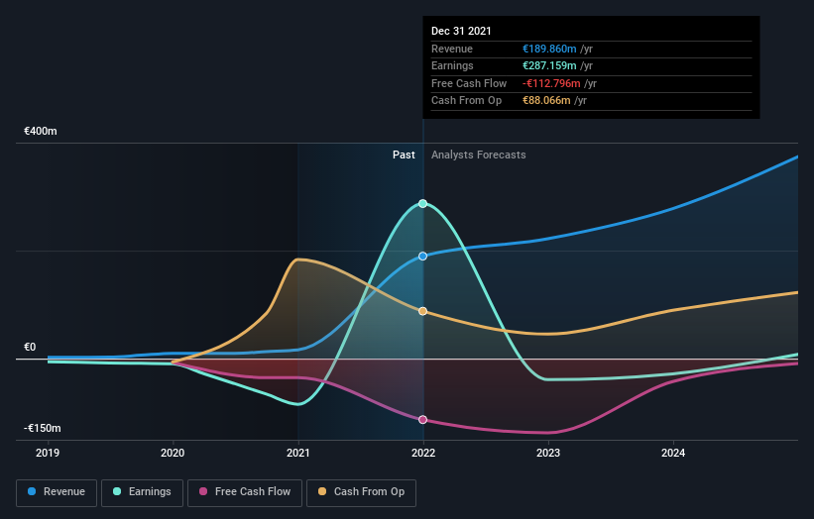Image resolution: width=814 pixels, height=519 pixels.
Task: Click the Analysts Forecasts label
Action: [x=479, y=156]
